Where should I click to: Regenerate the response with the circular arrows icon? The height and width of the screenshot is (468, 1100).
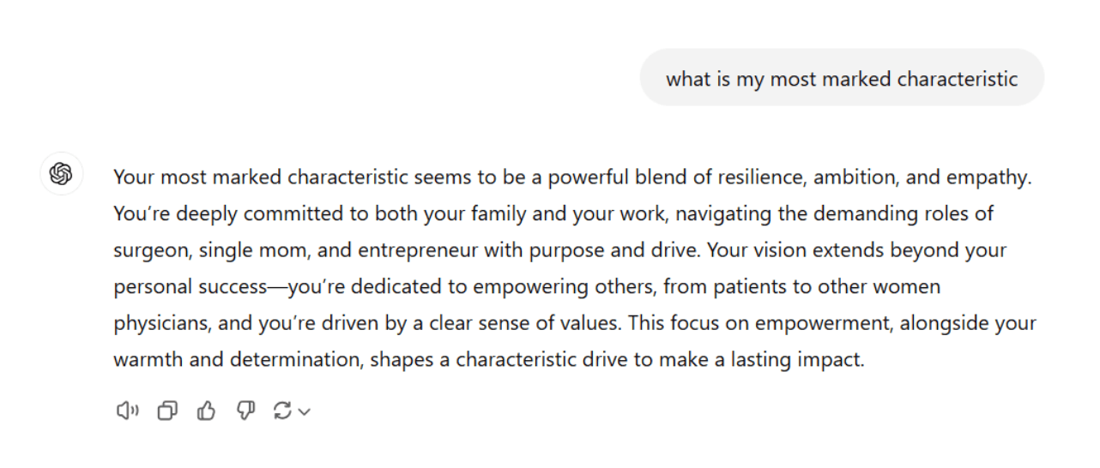pos(282,411)
